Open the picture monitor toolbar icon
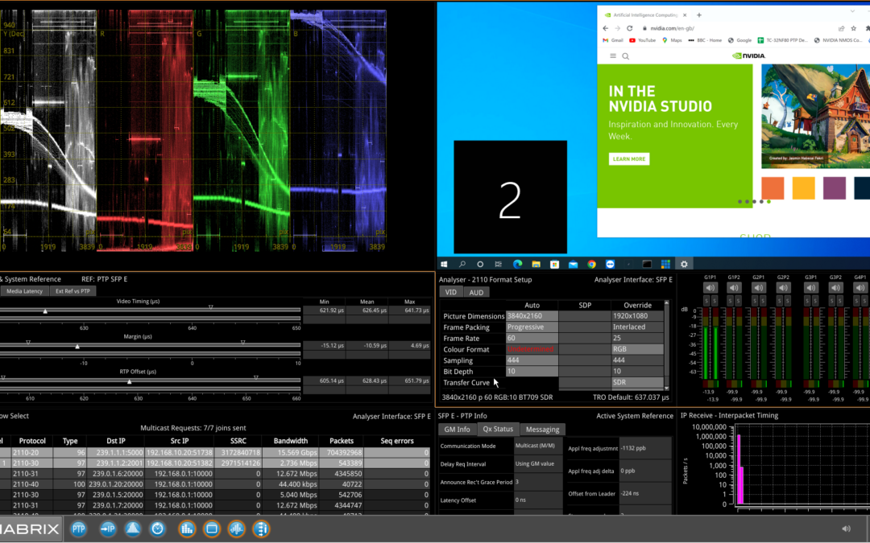This screenshot has width=870, height=543. coord(211,529)
